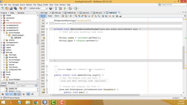Switch to the Services panel tab
The width and height of the screenshot is (187, 105).
21,13
